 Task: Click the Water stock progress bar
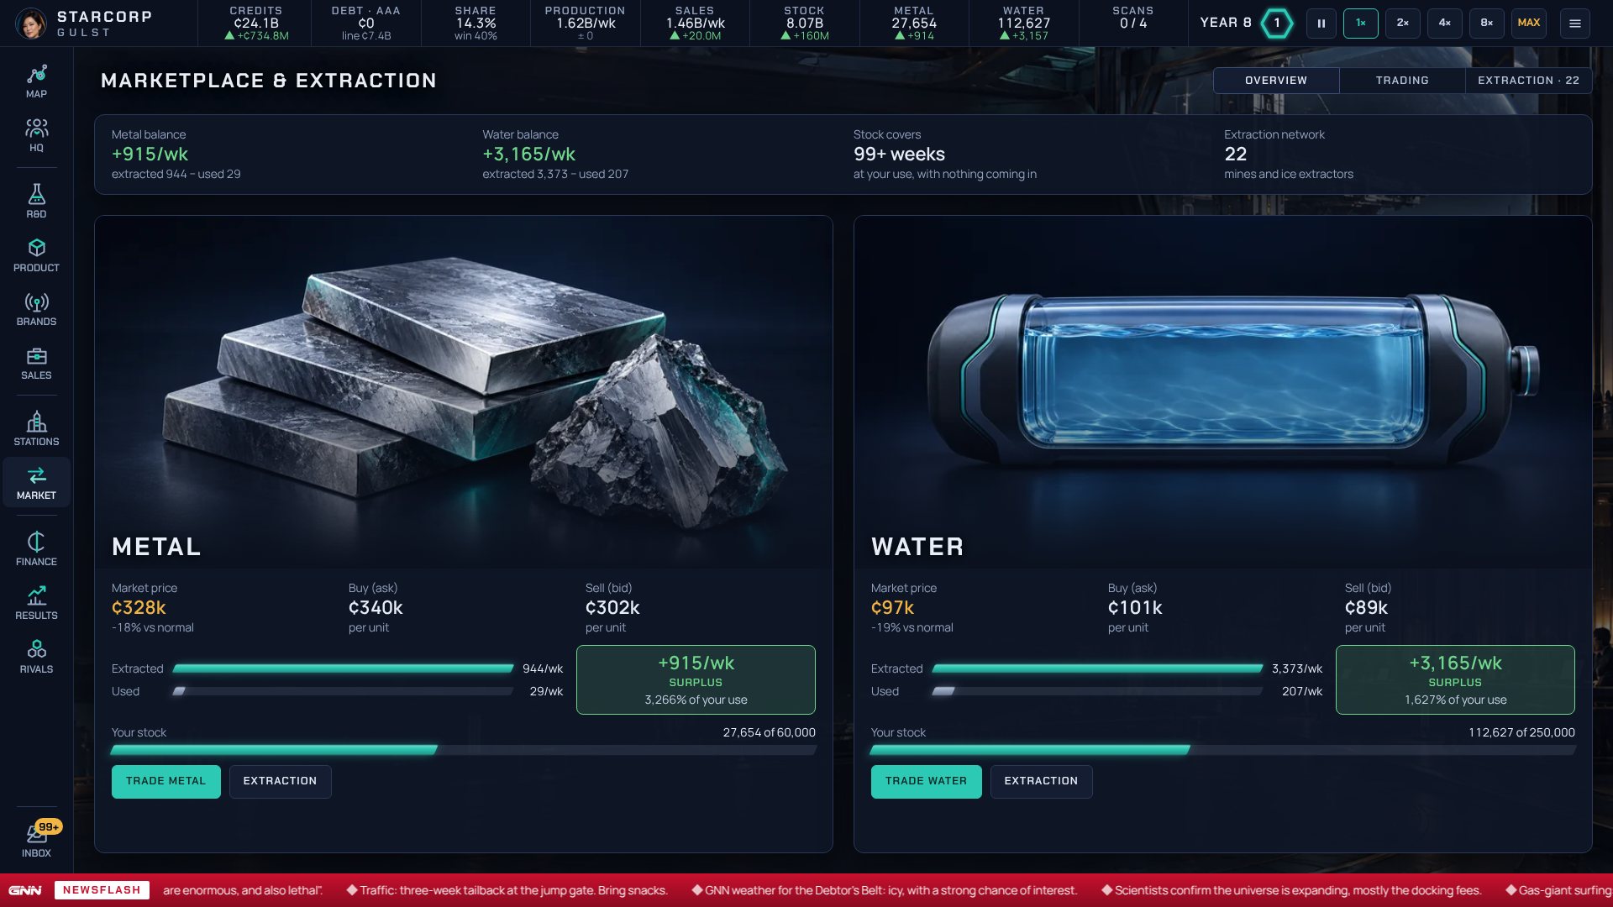[x=1222, y=750]
